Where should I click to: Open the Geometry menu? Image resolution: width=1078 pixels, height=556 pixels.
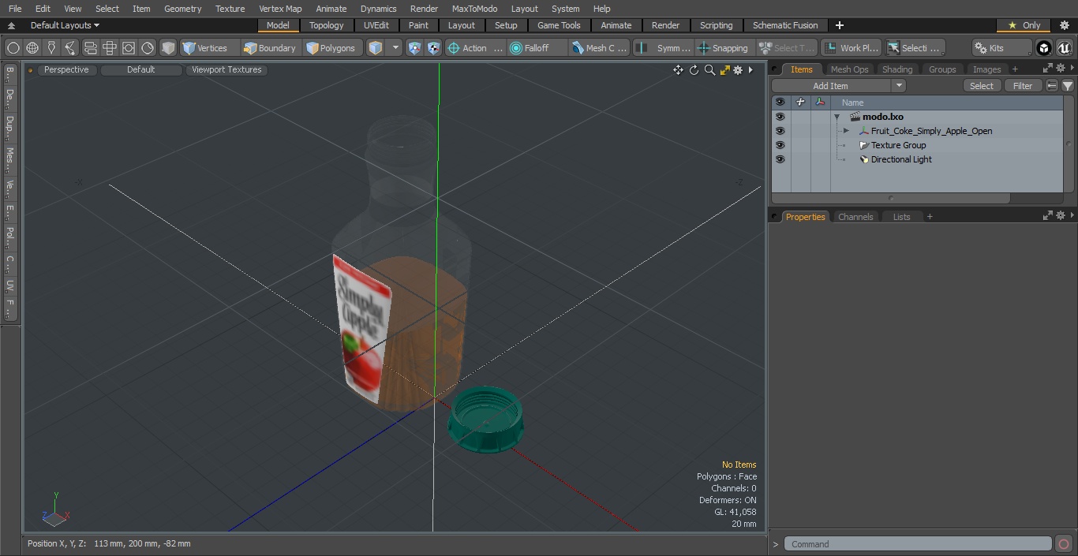(183, 9)
